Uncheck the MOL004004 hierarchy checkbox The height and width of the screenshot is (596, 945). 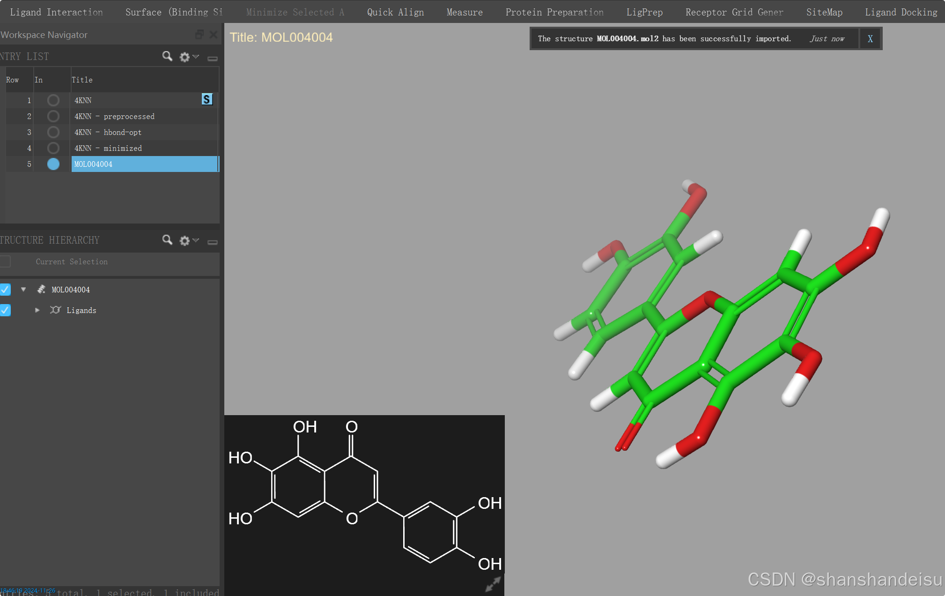tap(5, 290)
